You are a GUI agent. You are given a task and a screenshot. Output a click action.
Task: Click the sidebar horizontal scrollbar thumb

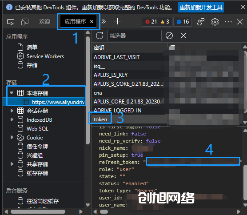[x=38, y=211]
